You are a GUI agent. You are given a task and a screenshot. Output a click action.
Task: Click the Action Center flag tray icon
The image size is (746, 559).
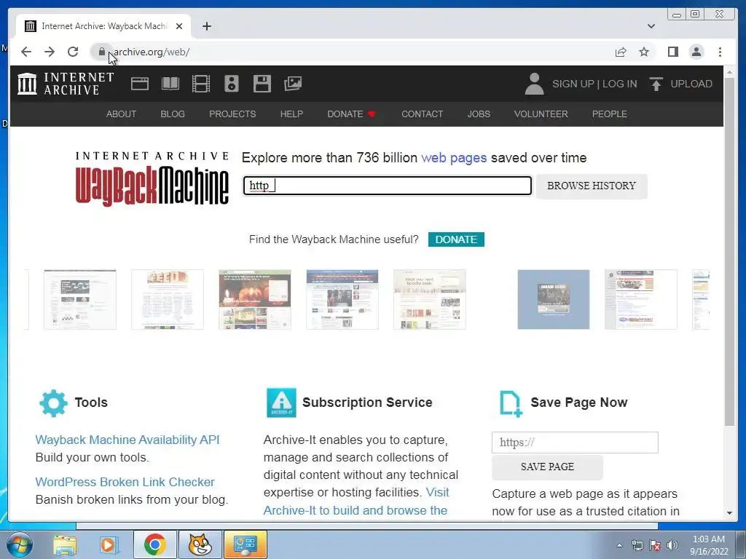(x=655, y=546)
